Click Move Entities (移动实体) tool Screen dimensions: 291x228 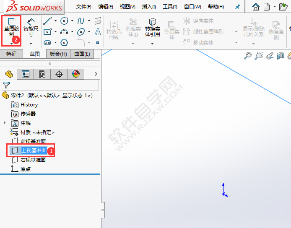coord(198,42)
